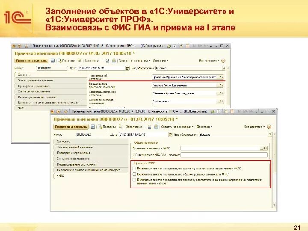Screen dimensions: 308x231
Task: Open fourth side tab under 'Проверки и ограничения', front window
Action: (91, 159)
